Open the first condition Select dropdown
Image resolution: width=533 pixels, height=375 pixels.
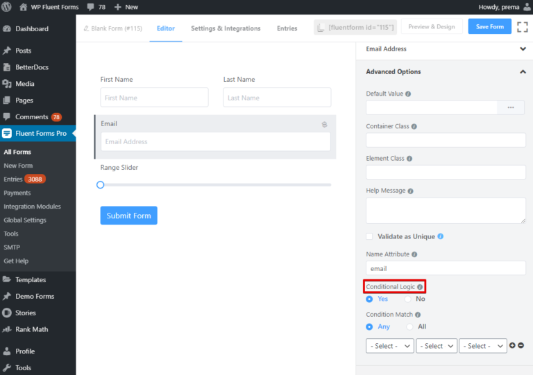(390, 346)
